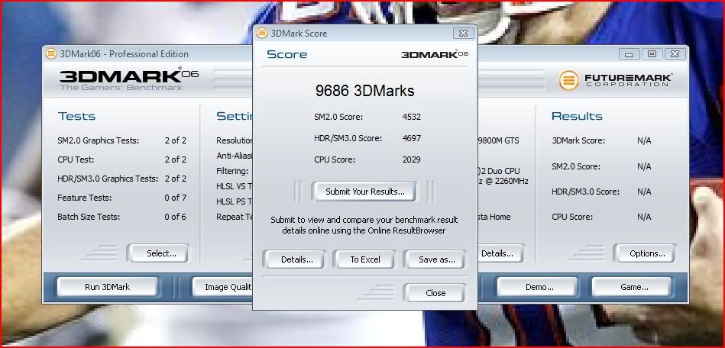
Task: Click Feature Tests 0 of 7 value
Action: point(175,198)
